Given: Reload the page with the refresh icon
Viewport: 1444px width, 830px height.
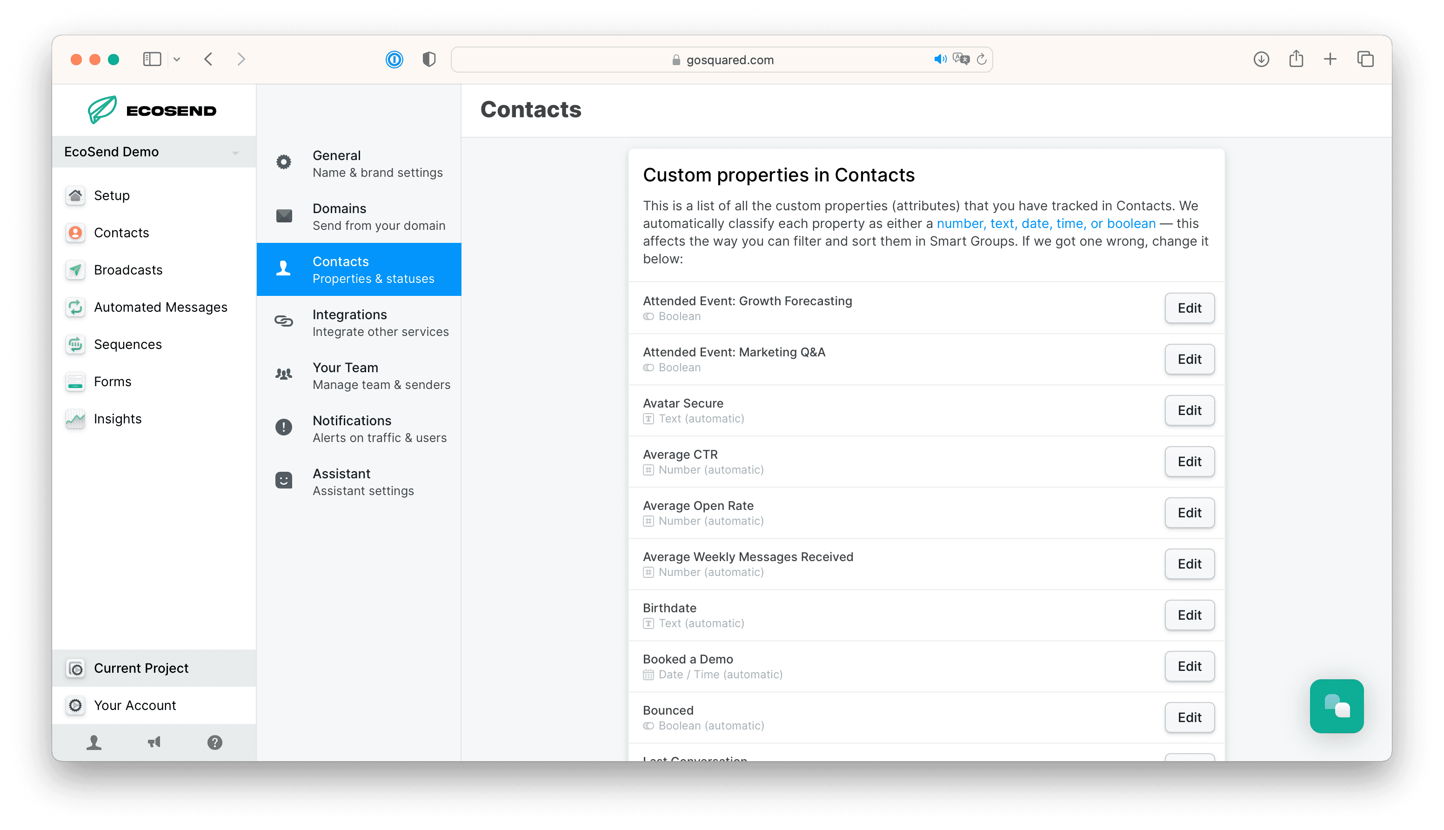Looking at the screenshot, I should (x=981, y=59).
